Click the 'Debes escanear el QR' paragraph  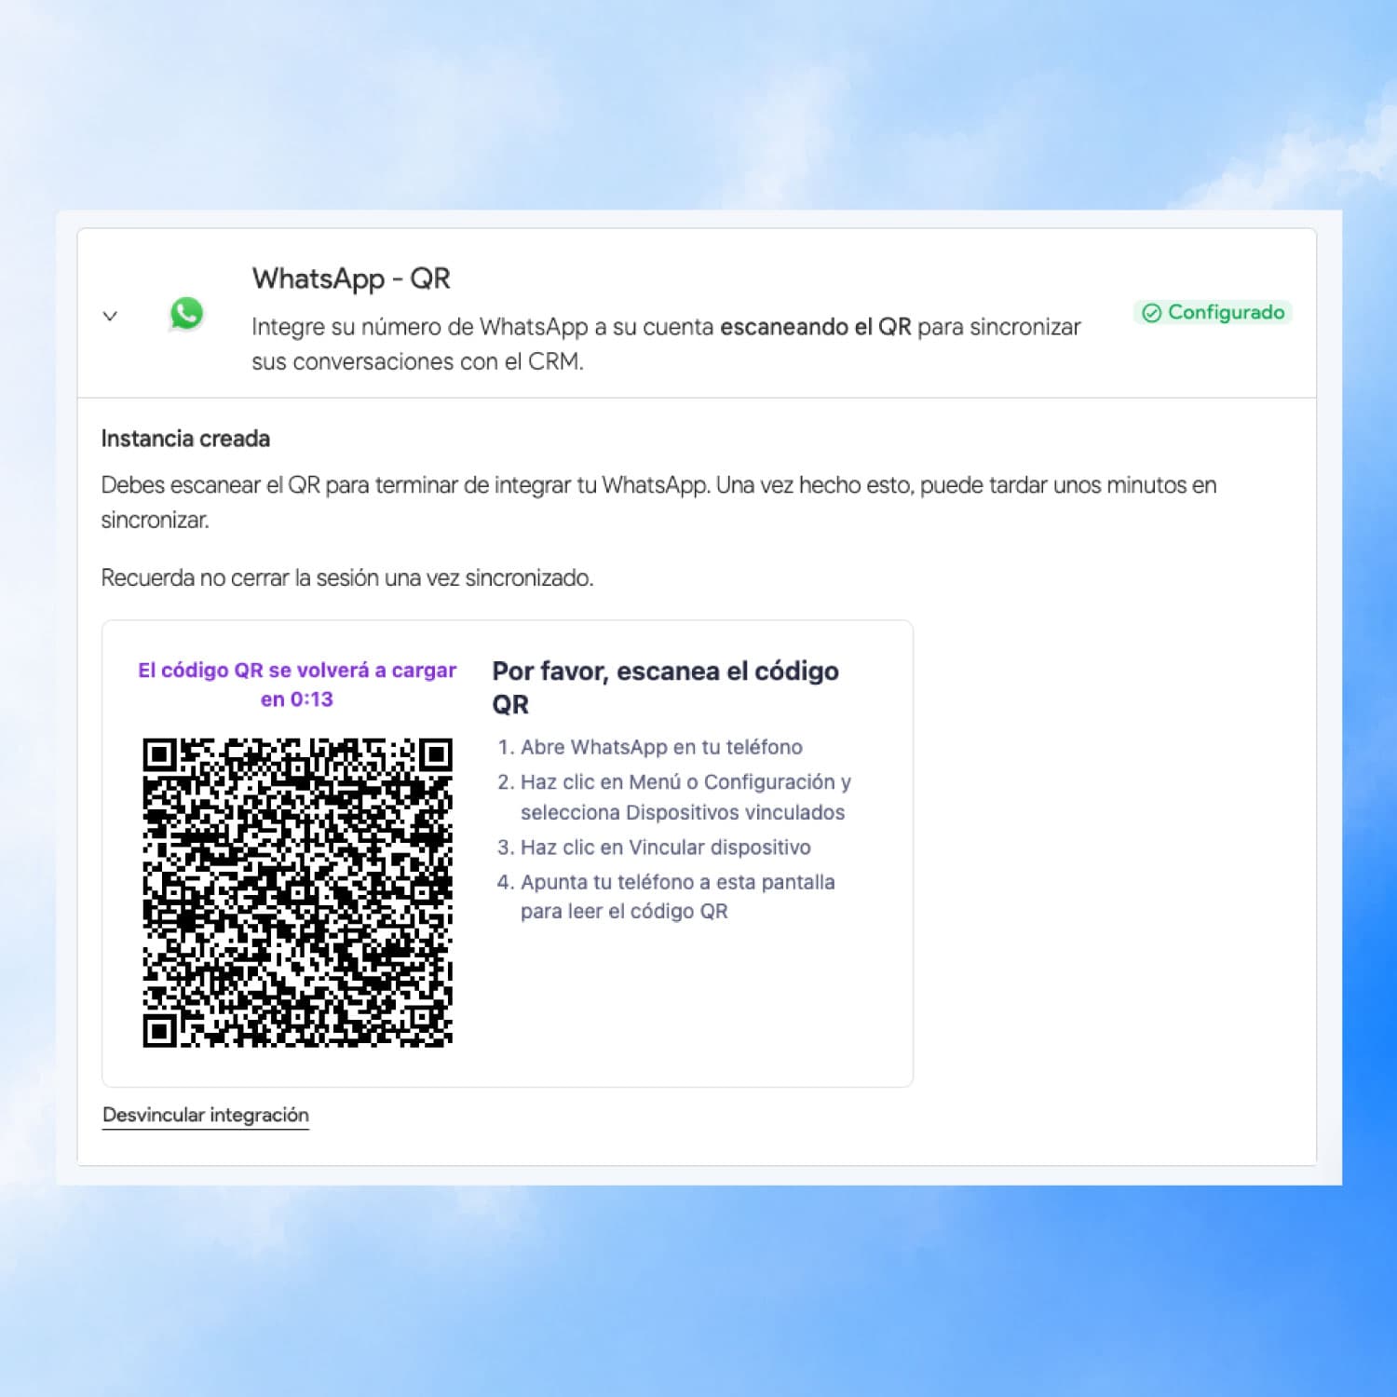[658, 502]
